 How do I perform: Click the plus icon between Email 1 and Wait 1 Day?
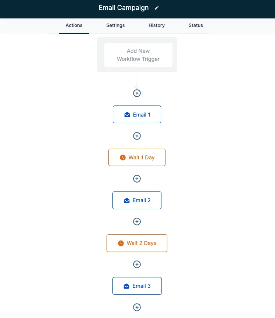point(137,136)
